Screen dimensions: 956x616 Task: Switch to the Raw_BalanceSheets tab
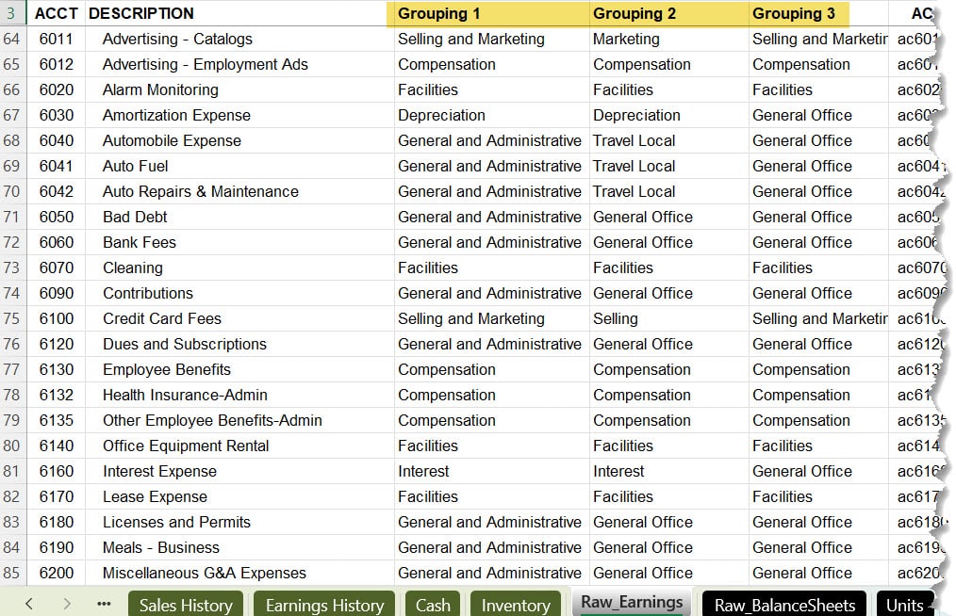(784, 605)
